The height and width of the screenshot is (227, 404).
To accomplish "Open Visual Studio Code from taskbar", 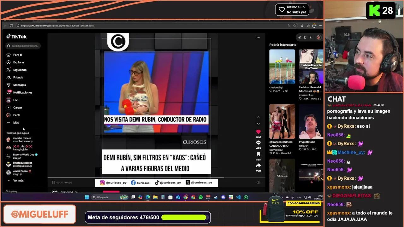I will pyautogui.click(x=238, y=197).
